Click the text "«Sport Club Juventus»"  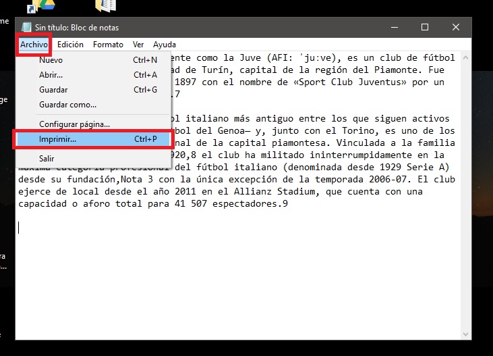pyautogui.click(x=349, y=82)
